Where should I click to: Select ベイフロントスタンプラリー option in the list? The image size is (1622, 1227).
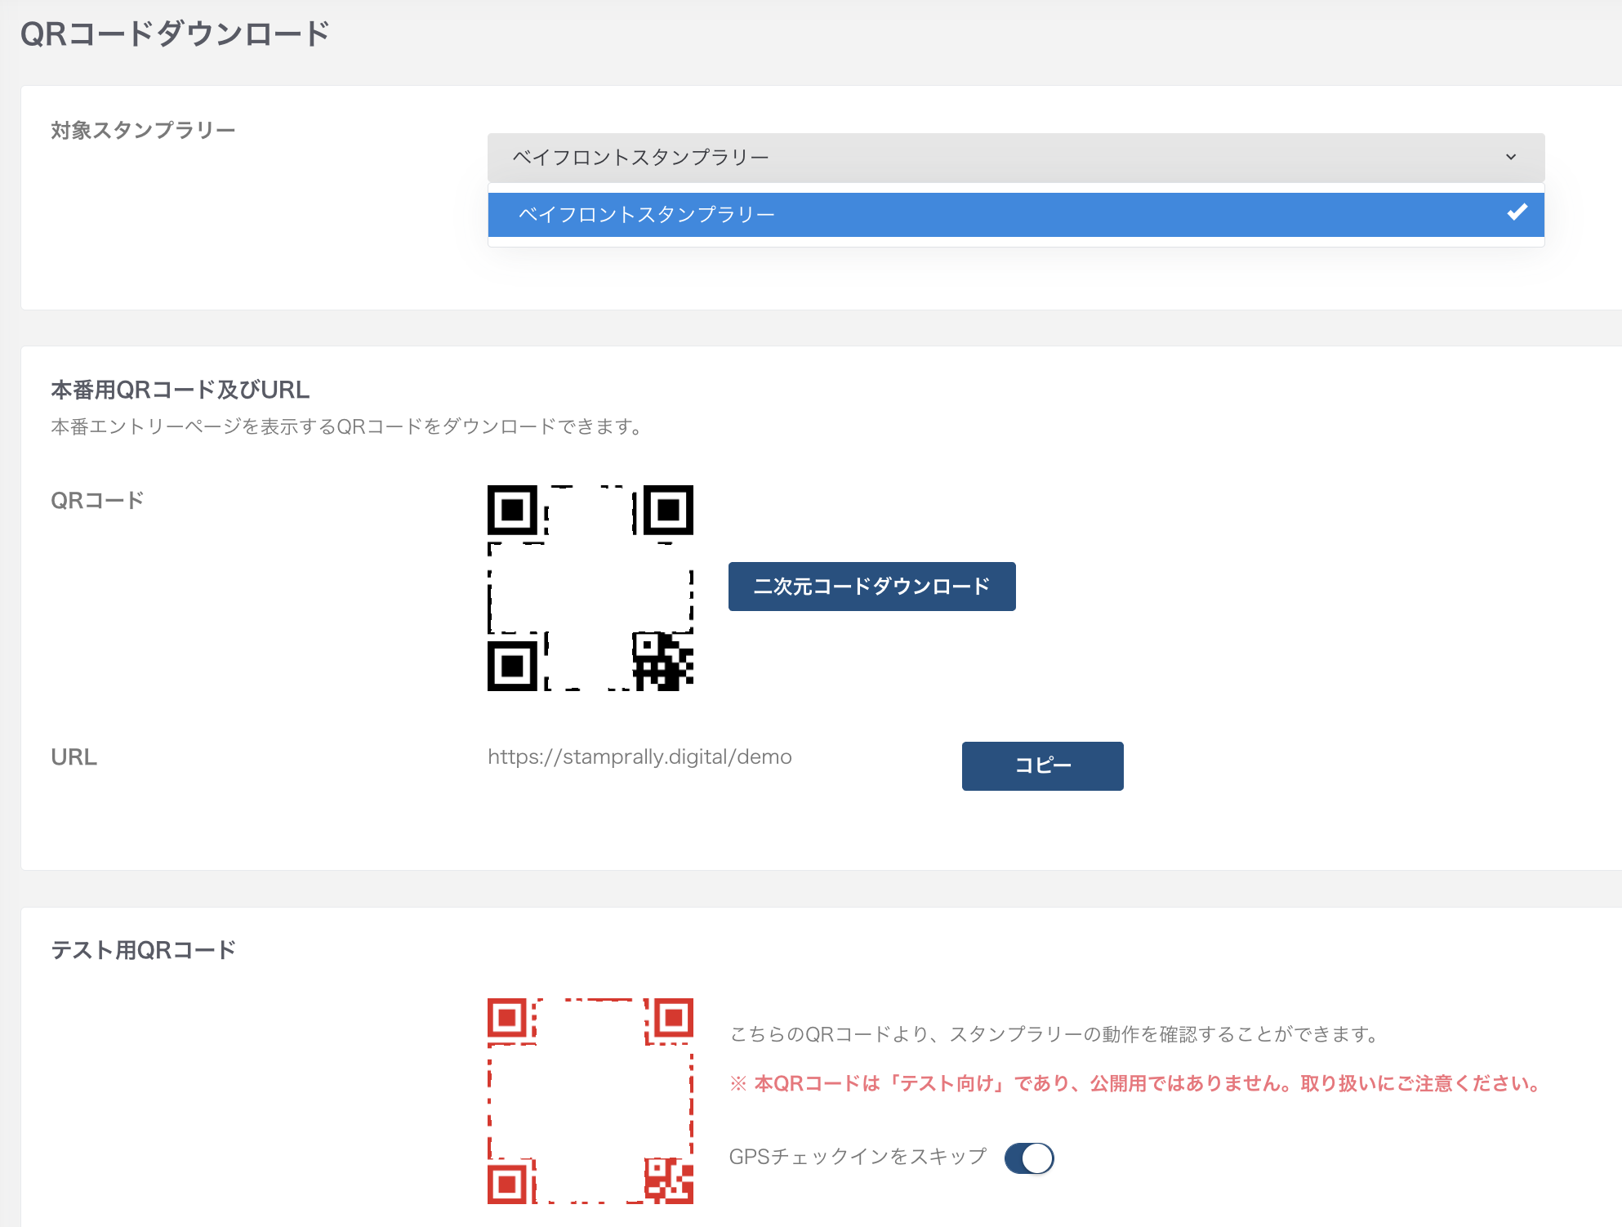1016,215
